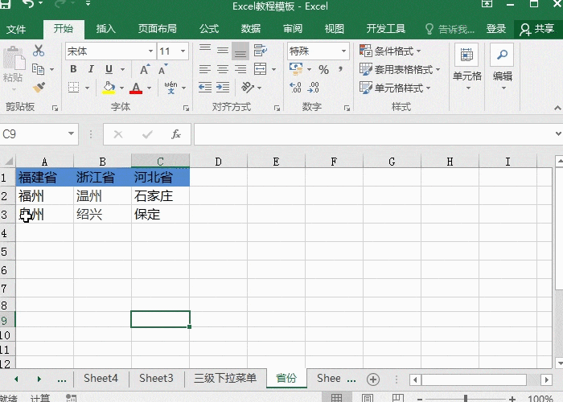Viewport: 563px width, 402px height.
Task: Switch to 开发工具 Developer tab
Action: click(x=385, y=29)
